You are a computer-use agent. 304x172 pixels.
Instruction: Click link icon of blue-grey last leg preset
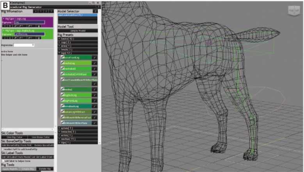[x=62, y=122]
